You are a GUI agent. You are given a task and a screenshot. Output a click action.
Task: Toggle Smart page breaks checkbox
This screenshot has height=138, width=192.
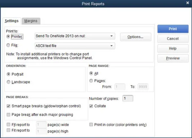[x=9, y=106]
